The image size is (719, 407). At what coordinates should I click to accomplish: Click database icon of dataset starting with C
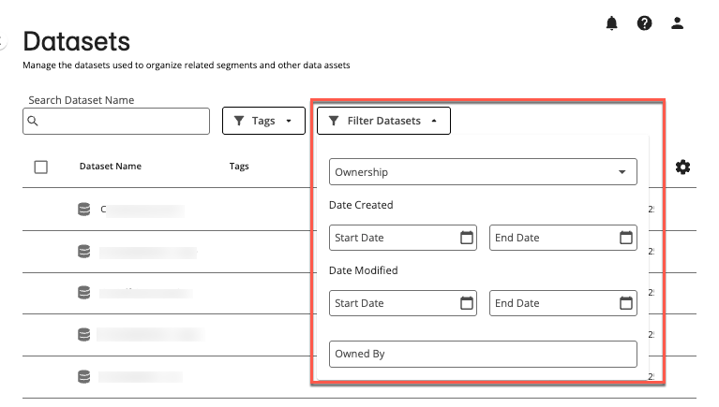click(84, 210)
